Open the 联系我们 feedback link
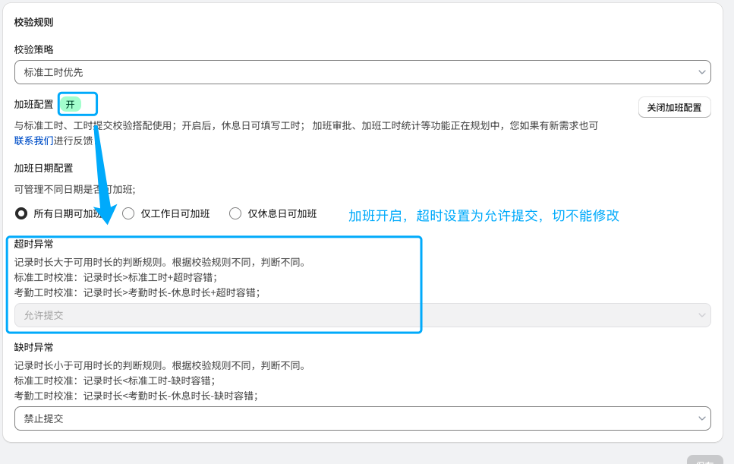 tap(34, 140)
